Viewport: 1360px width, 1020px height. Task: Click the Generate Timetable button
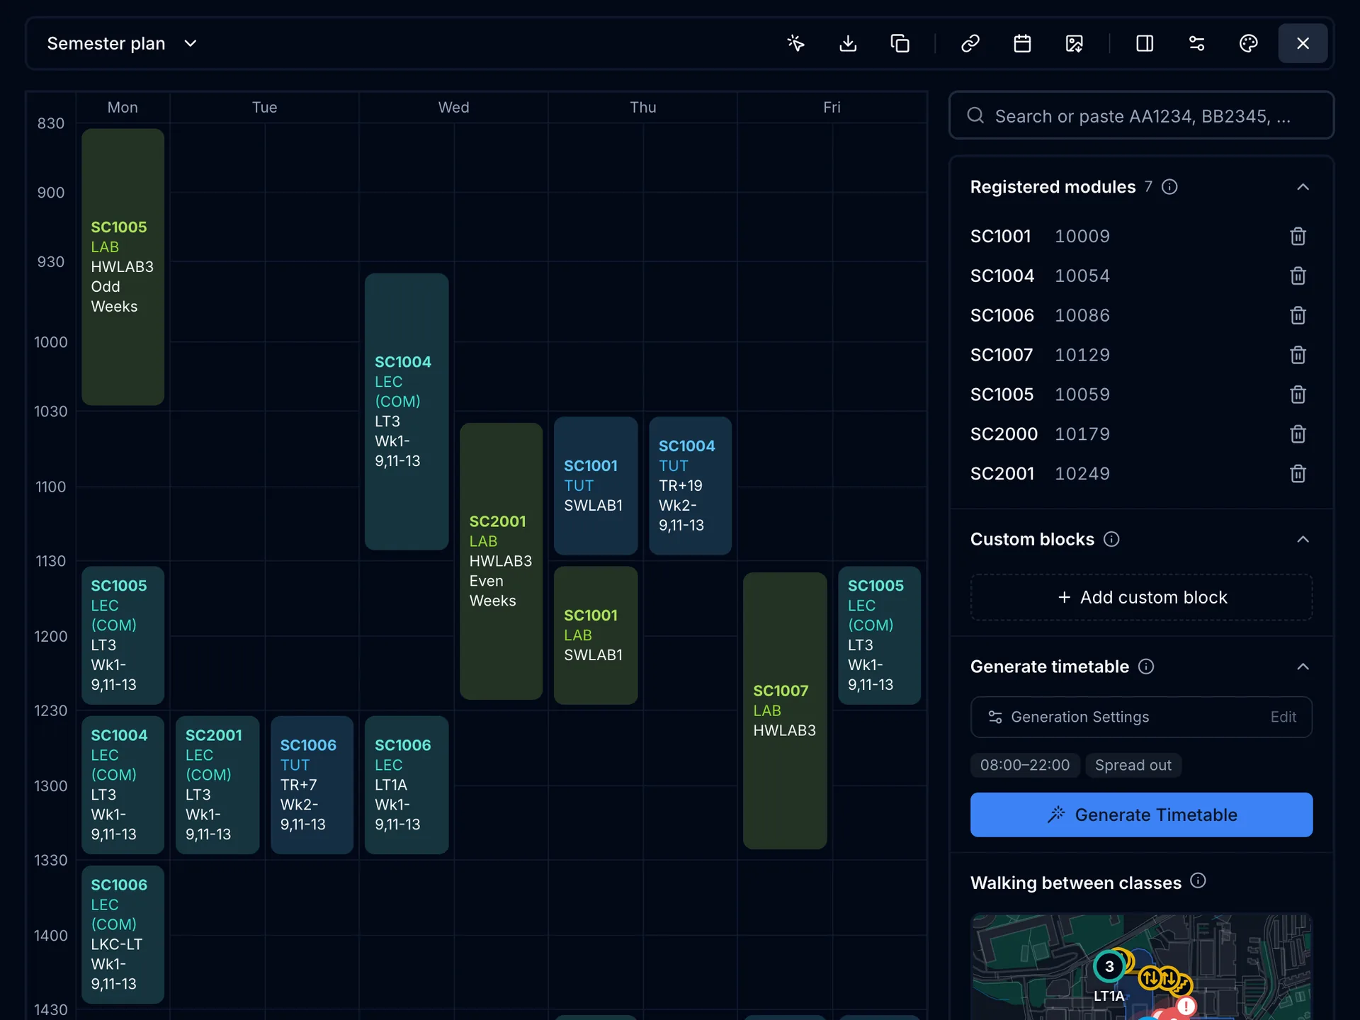[x=1141, y=815]
